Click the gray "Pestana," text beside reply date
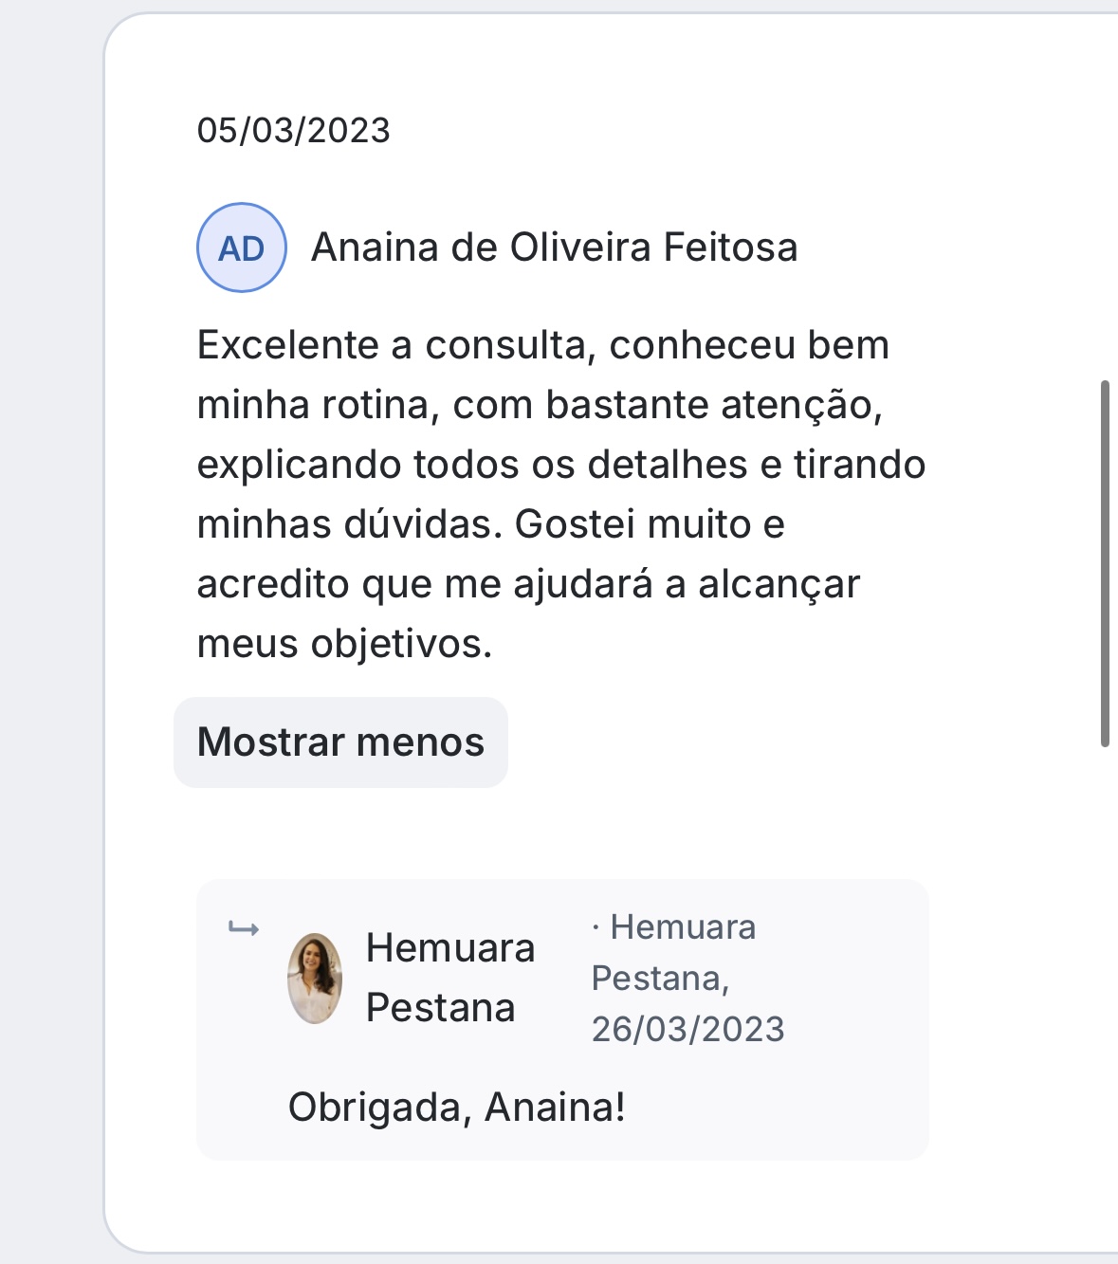The height and width of the screenshot is (1264, 1118). pyautogui.click(x=661, y=978)
